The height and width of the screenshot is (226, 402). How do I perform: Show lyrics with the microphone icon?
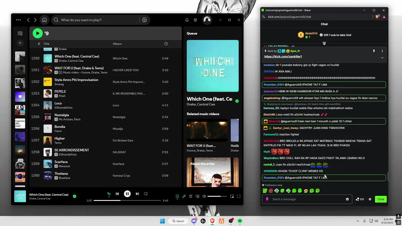coord(184,196)
